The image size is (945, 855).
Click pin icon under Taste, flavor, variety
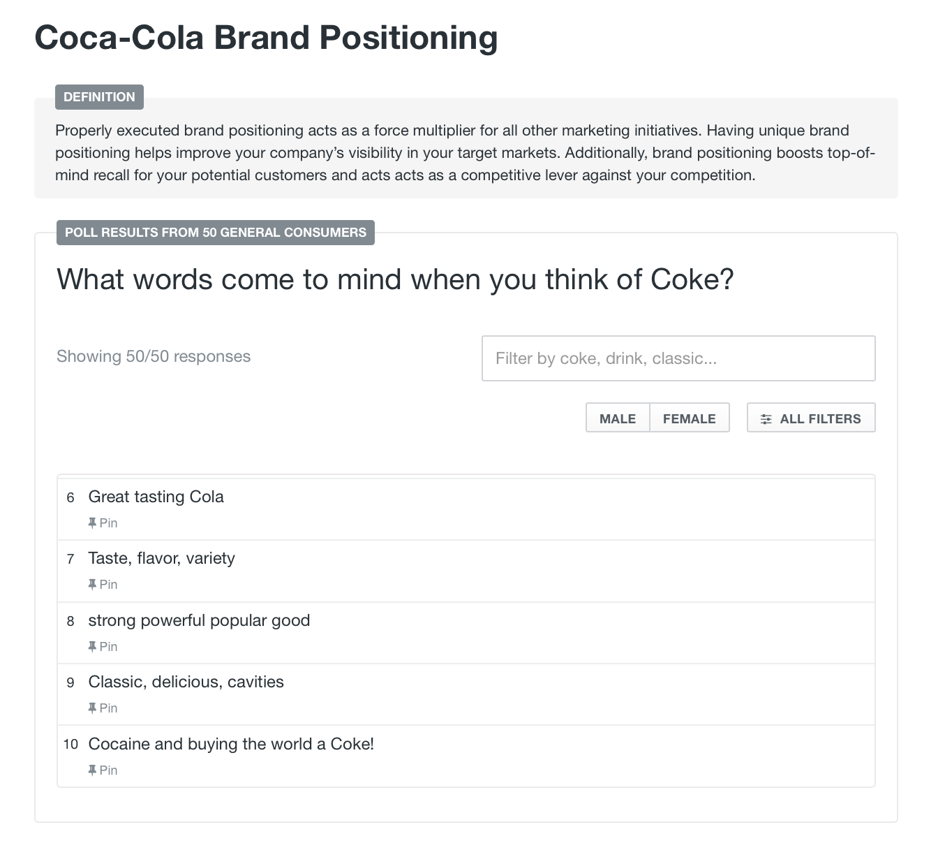coord(92,584)
